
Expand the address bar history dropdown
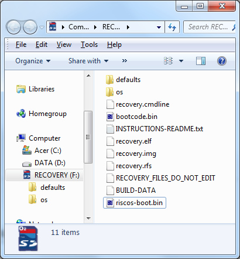pos(159,27)
